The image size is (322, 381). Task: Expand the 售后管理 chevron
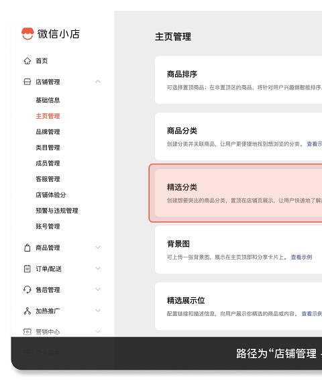click(98, 289)
